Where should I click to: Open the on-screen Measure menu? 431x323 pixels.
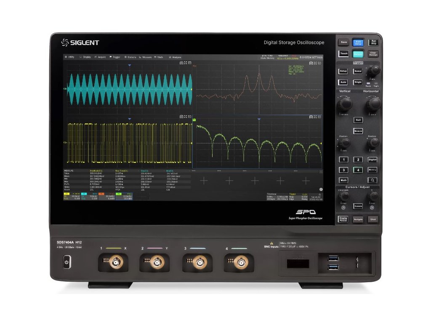click(145, 57)
